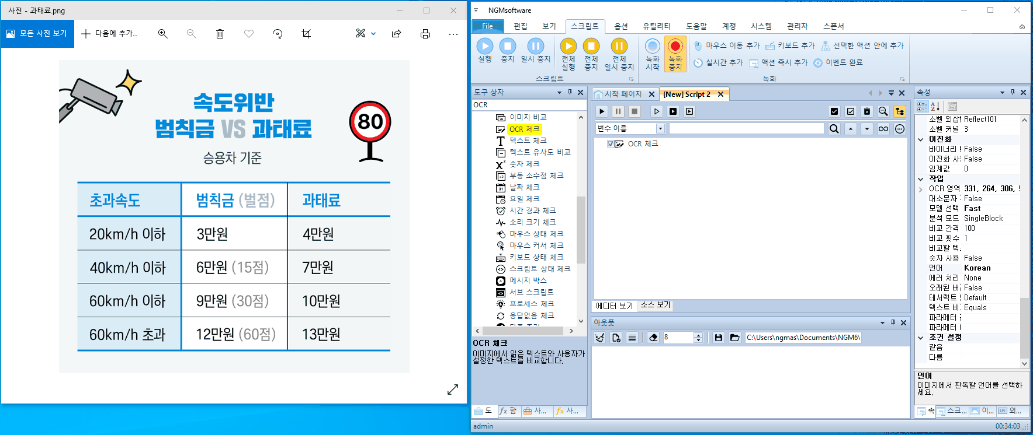
Task: Open the 속성 panel dropdown arrow
Action: coord(1003,92)
